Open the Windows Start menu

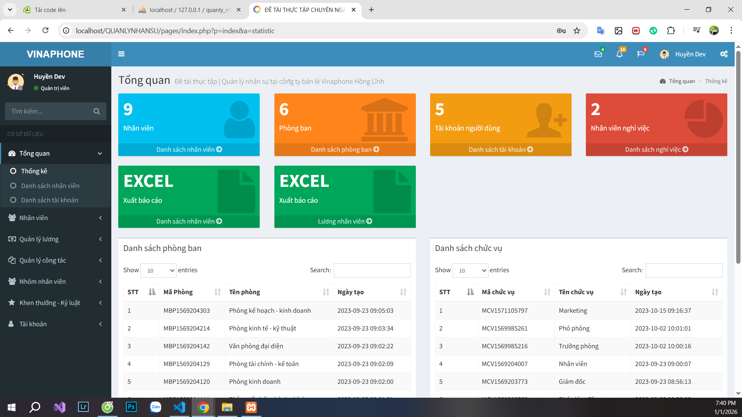[12, 407]
